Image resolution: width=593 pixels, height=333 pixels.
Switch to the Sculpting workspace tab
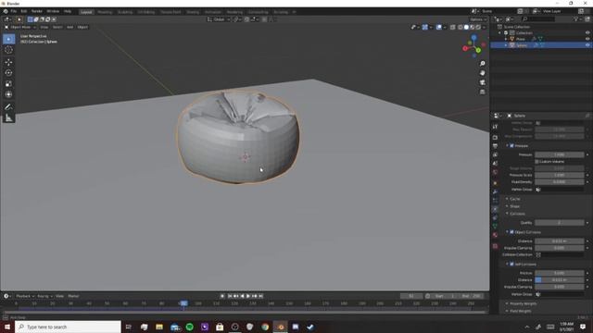coord(125,12)
